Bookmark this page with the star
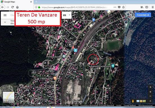The width and height of the screenshot is (155, 108). [123, 7]
